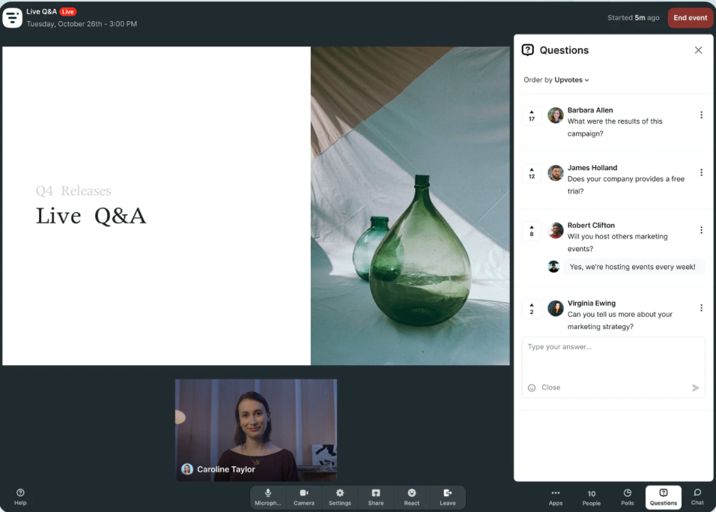The width and height of the screenshot is (716, 512).
Task: Click the event date "Tuesday, October 26th"
Action: [x=64, y=24]
